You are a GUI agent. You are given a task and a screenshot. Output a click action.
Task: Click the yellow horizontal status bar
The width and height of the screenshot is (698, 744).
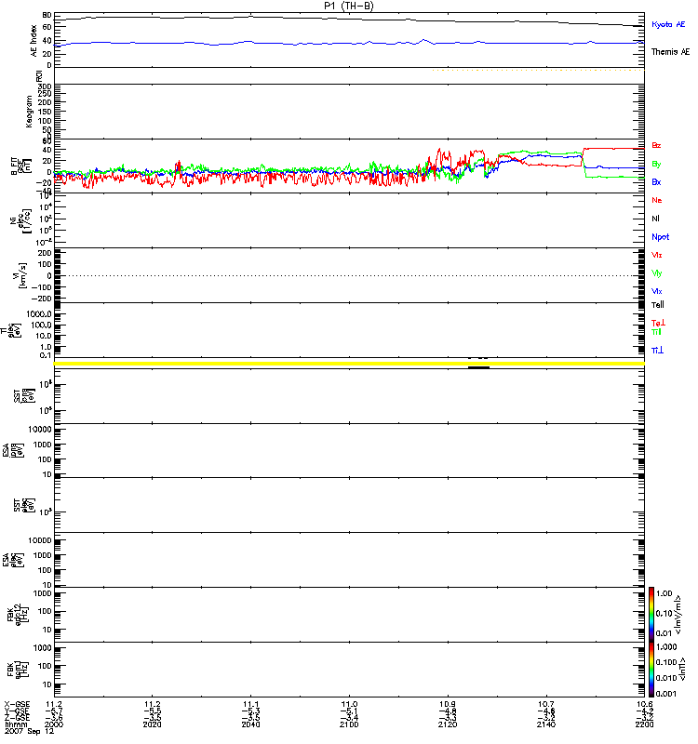coord(349,364)
